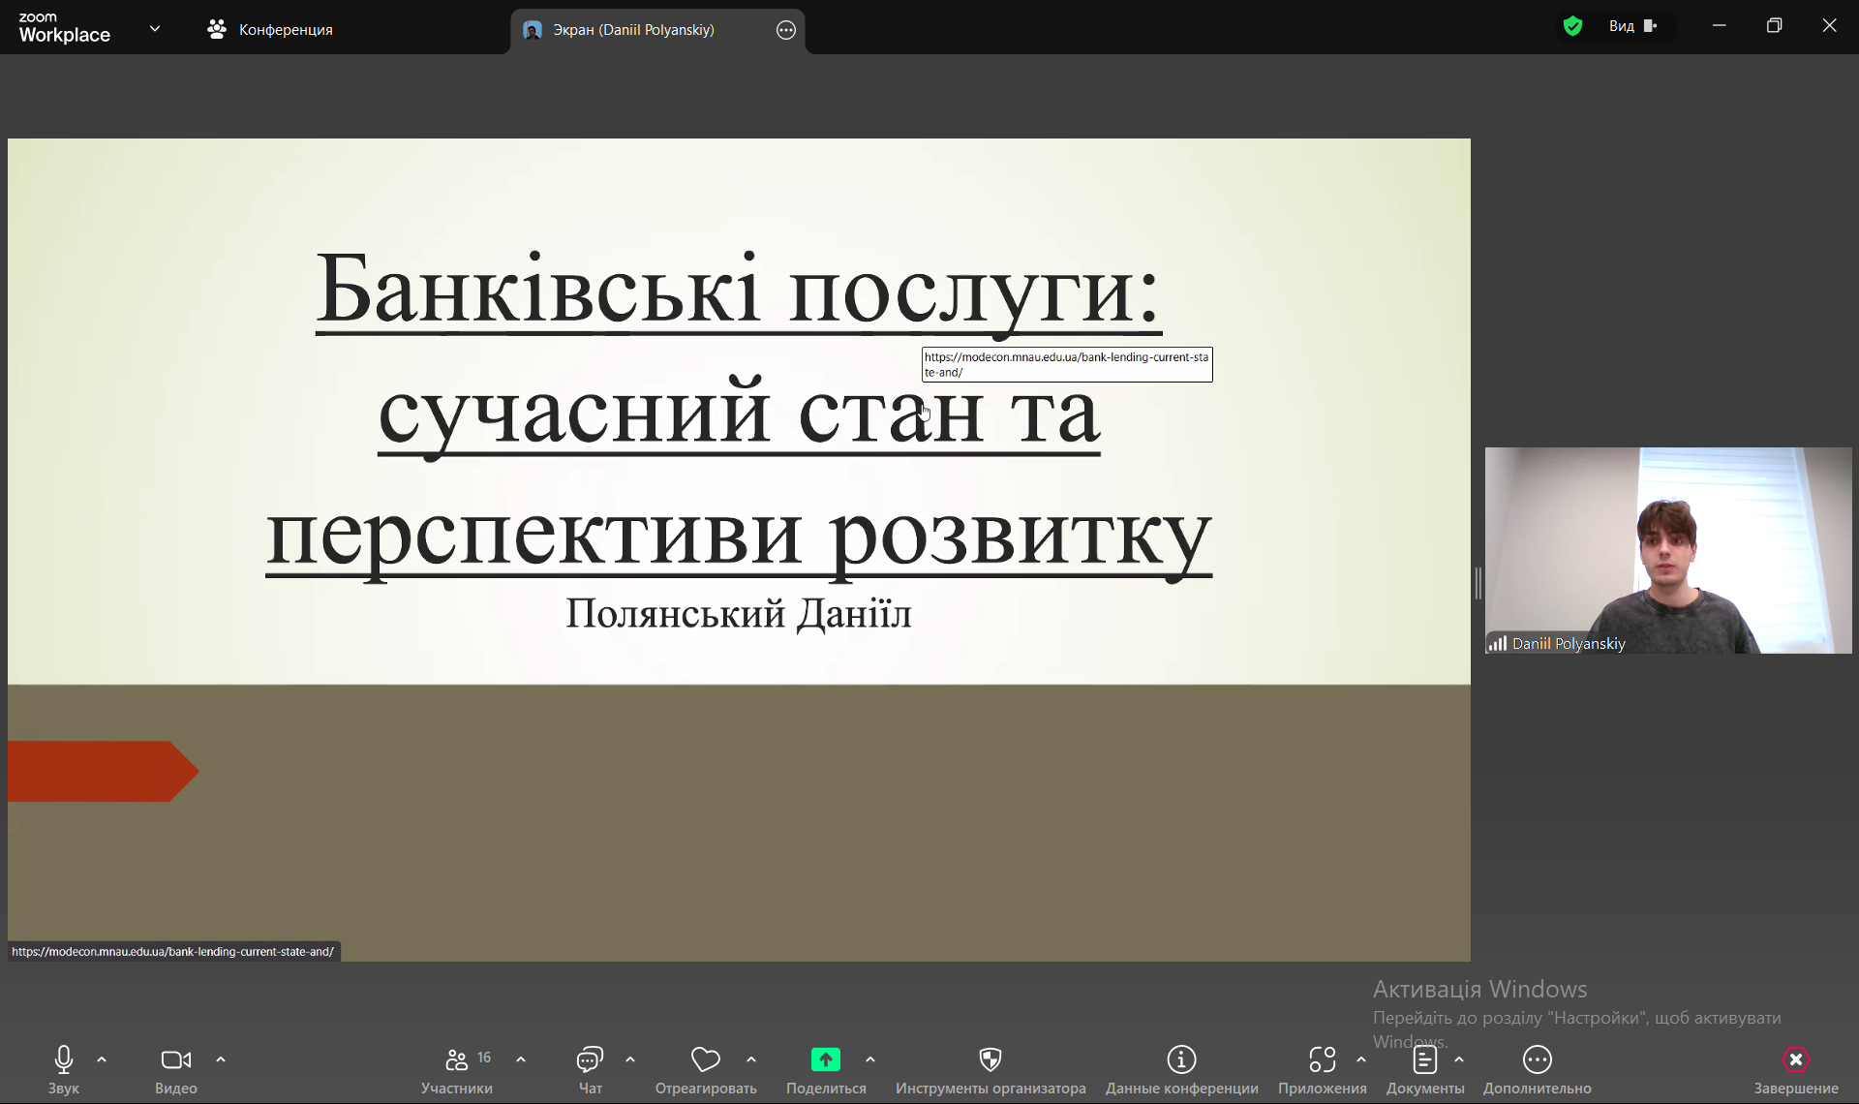
Task: Expand audio options arrow beside Звук
Action: point(102,1059)
